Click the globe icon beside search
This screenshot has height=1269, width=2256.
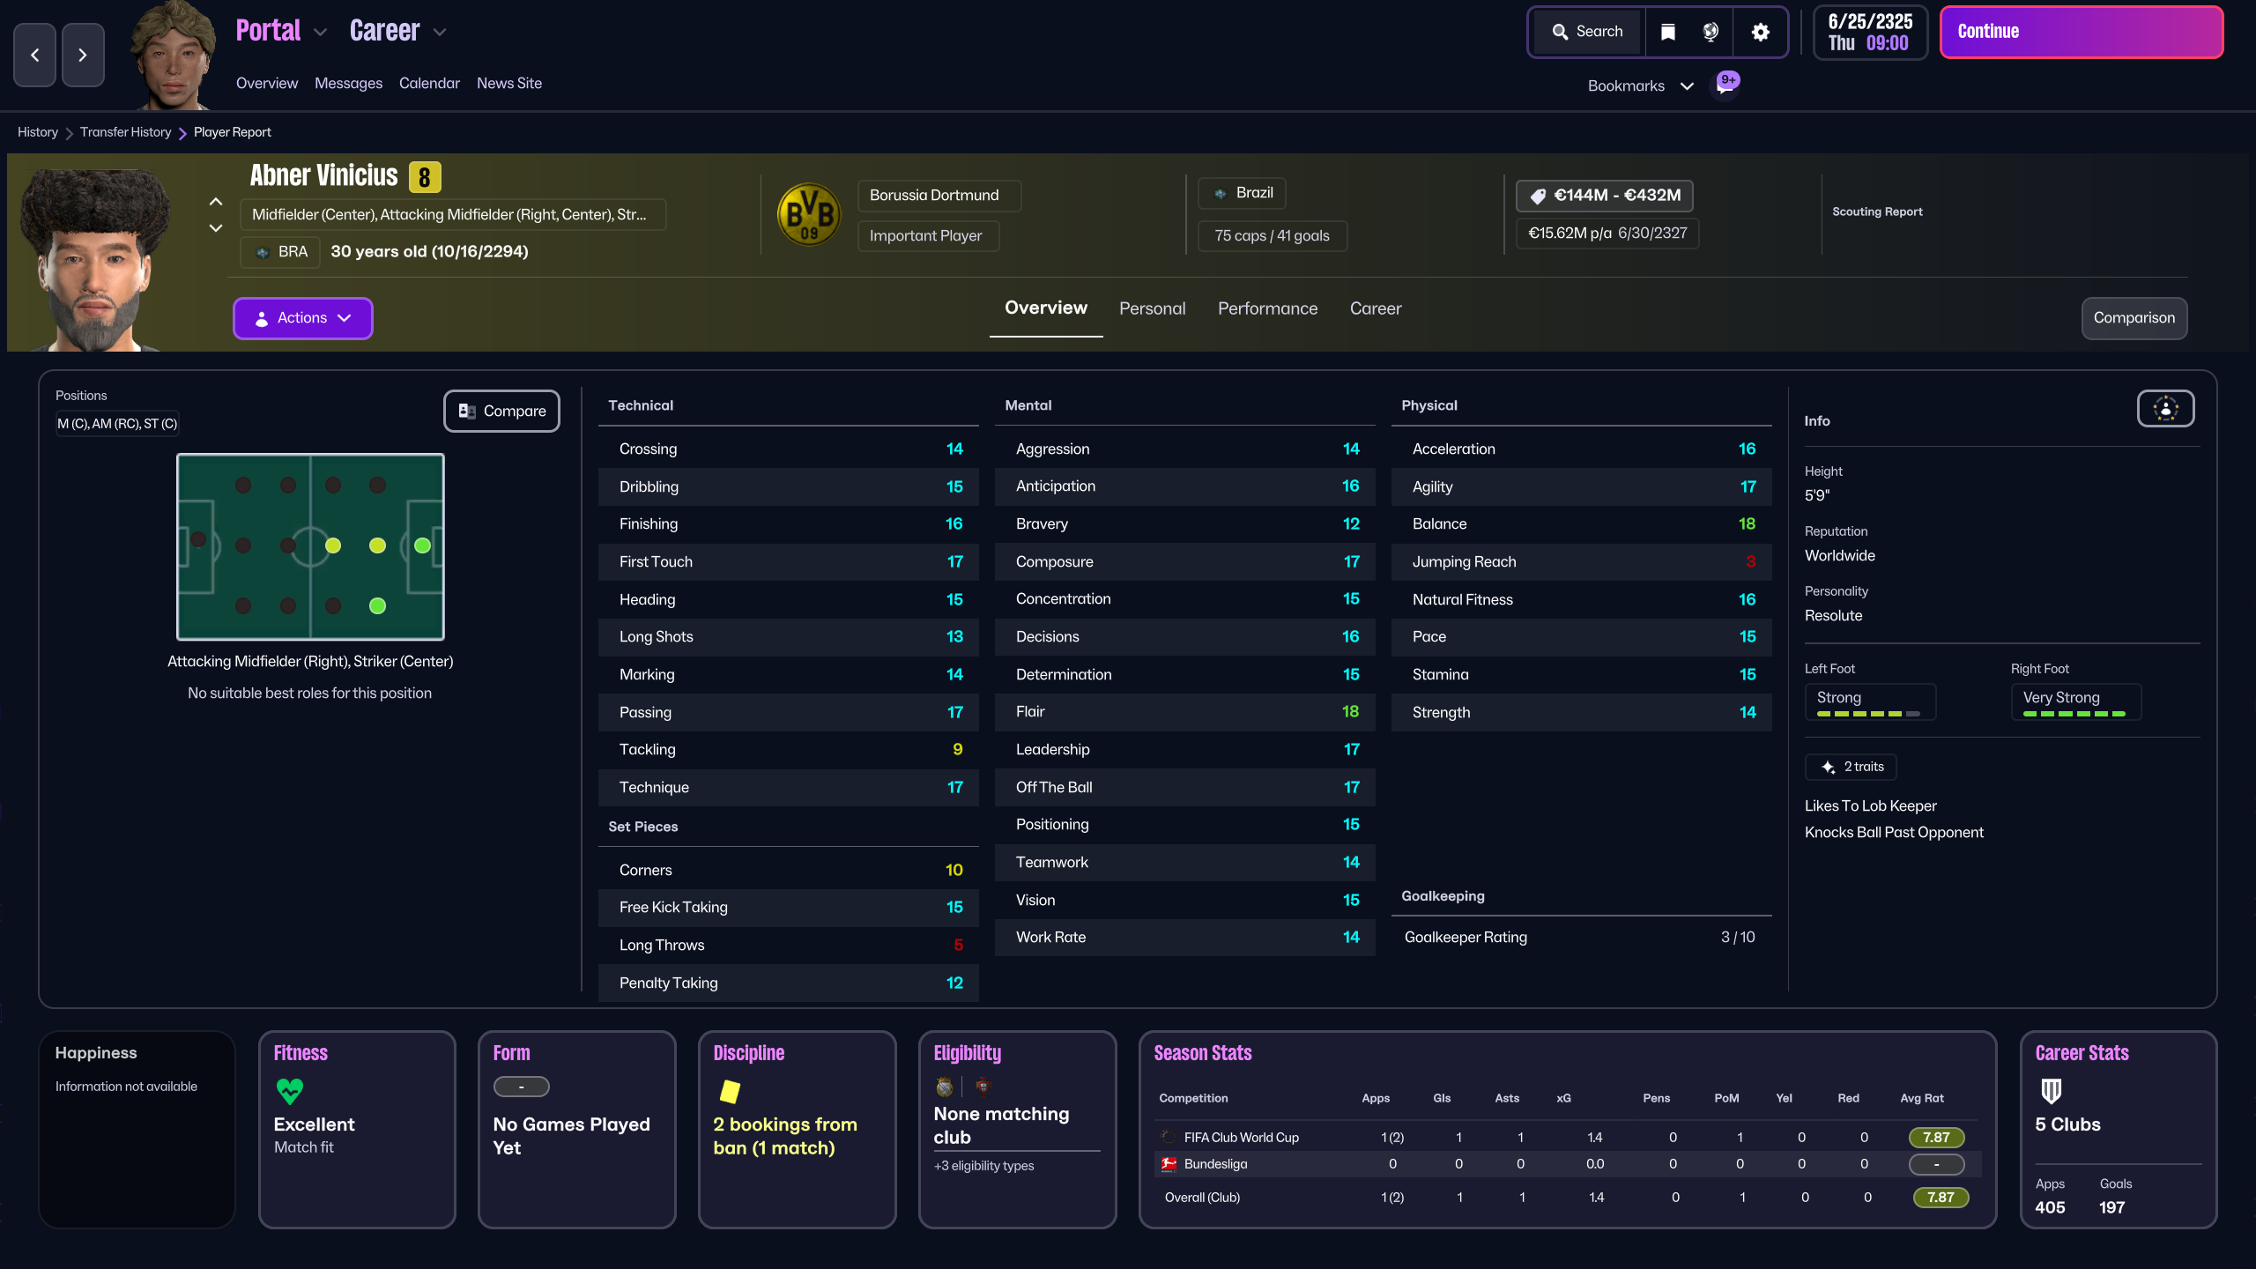pyautogui.click(x=1711, y=32)
